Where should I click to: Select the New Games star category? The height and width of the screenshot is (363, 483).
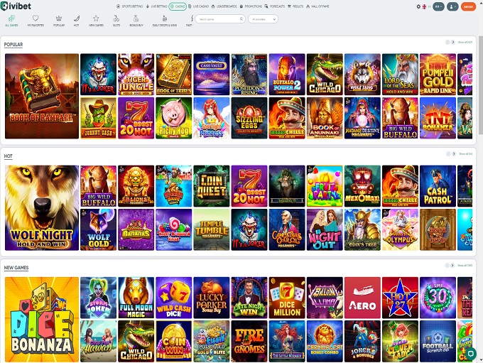96,19
